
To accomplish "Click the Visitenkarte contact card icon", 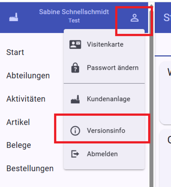I will (x=75, y=44).
